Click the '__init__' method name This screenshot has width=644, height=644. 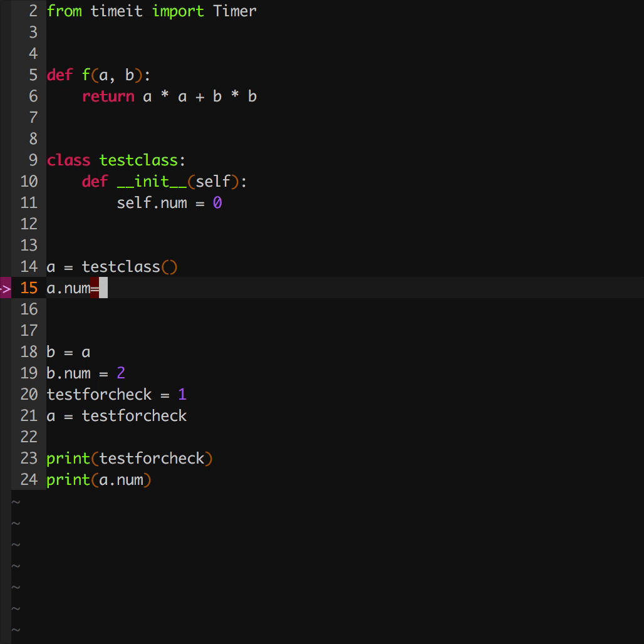point(152,182)
